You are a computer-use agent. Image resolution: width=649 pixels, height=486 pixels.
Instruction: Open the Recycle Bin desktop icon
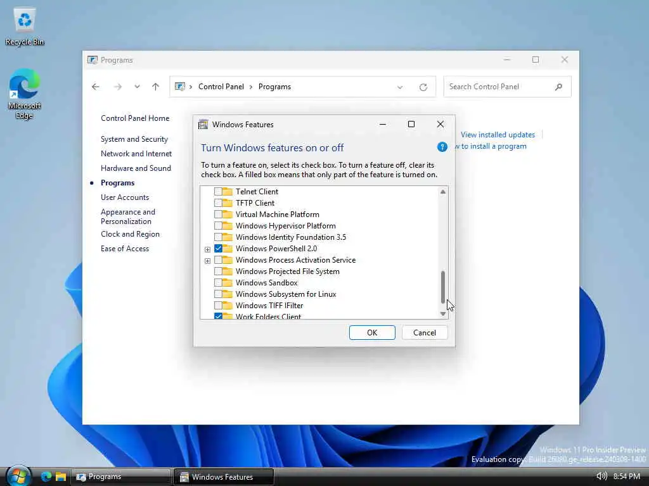[25, 27]
